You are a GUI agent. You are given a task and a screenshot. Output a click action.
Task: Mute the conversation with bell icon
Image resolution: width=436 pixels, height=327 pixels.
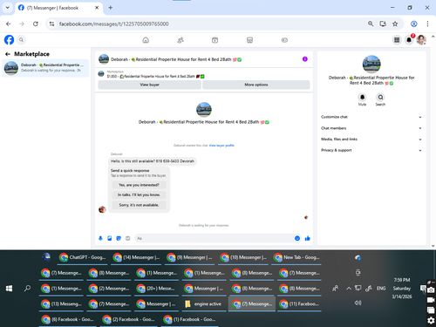pyautogui.click(x=362, y=97)
